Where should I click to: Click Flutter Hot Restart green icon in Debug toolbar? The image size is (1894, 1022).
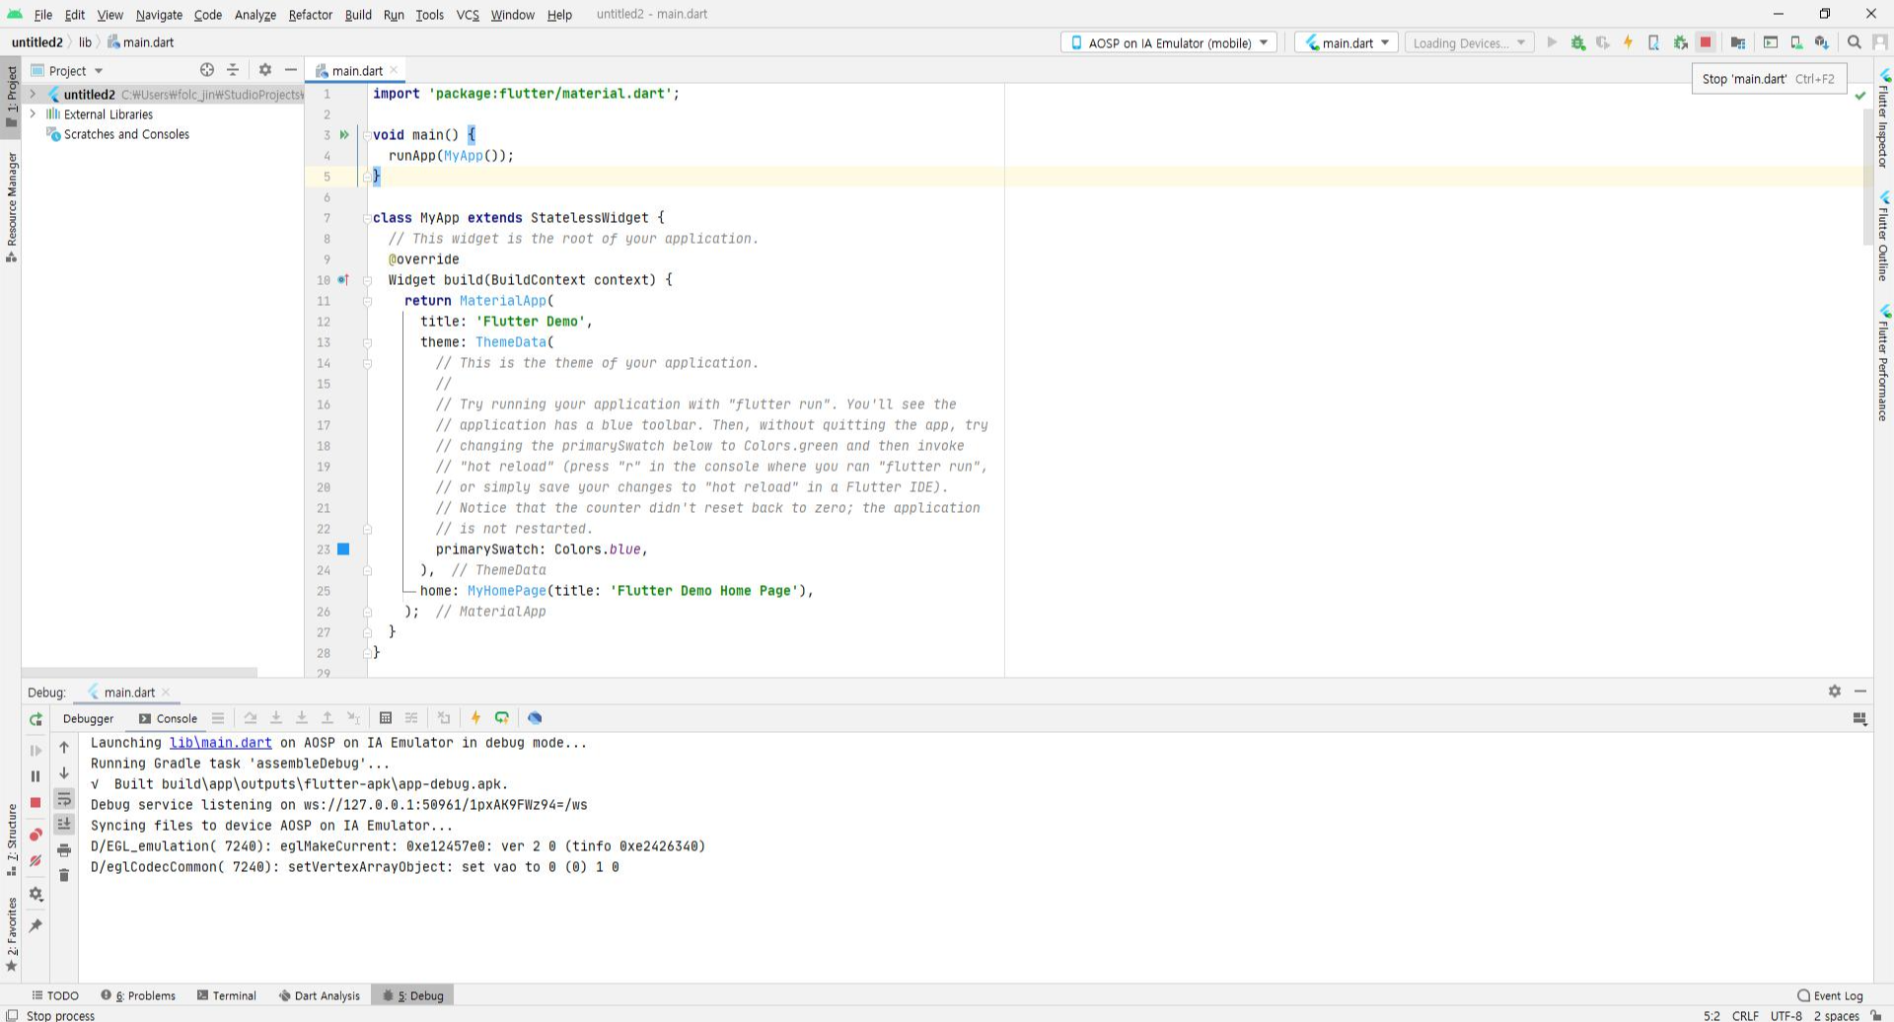click(501, 718)
